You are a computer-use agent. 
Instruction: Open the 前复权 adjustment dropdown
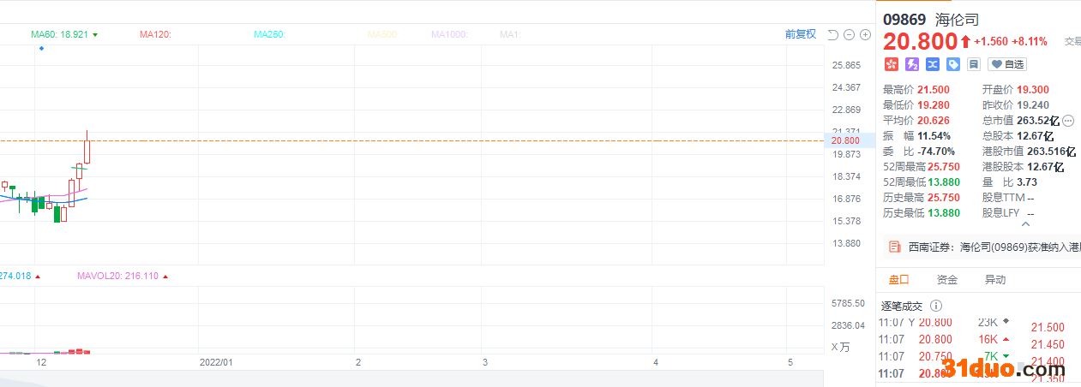pos(800,34)
